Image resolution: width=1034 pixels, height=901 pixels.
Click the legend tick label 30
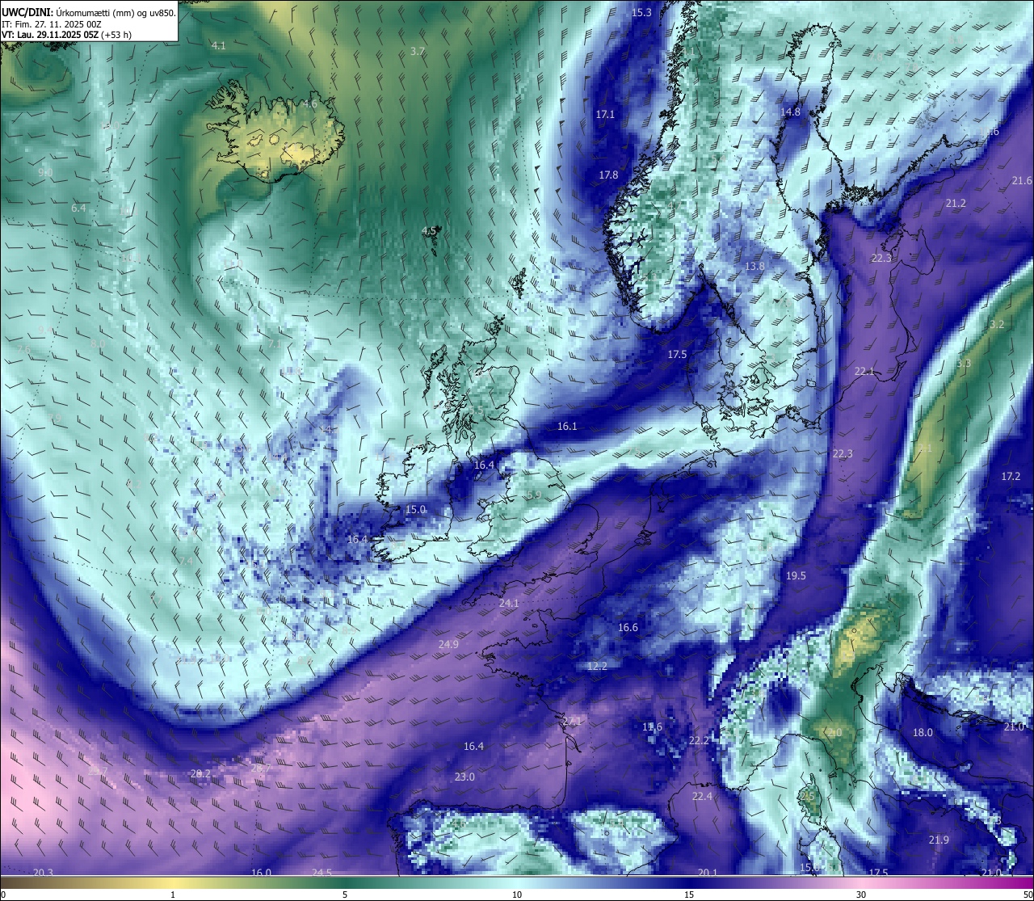861,895
